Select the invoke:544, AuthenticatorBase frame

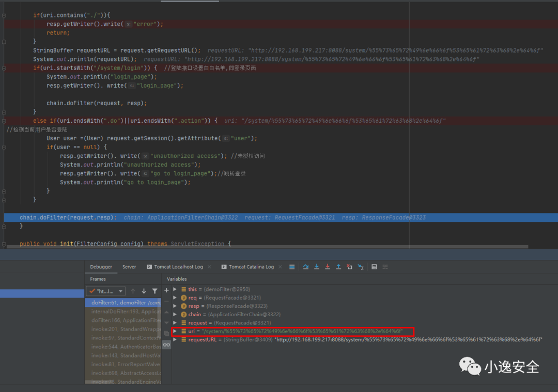point(123,347)
